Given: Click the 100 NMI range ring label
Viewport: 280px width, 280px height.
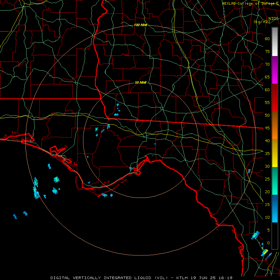Looking at the screenshot, I should pos(141,25).
